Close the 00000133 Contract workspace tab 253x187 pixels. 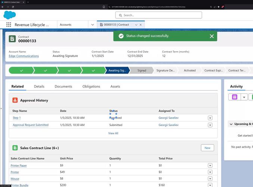click(141, 25)
